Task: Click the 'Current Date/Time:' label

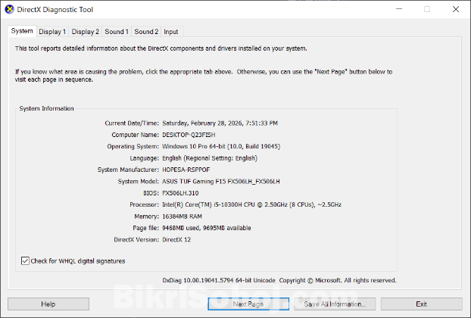Action: coord(132,123)
